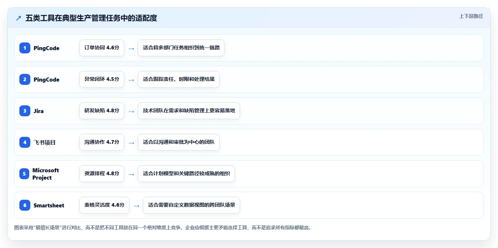Click the arrow after 订单协同 4.6分
Viewport: 498px width, 248px height.
pos(131,48)
